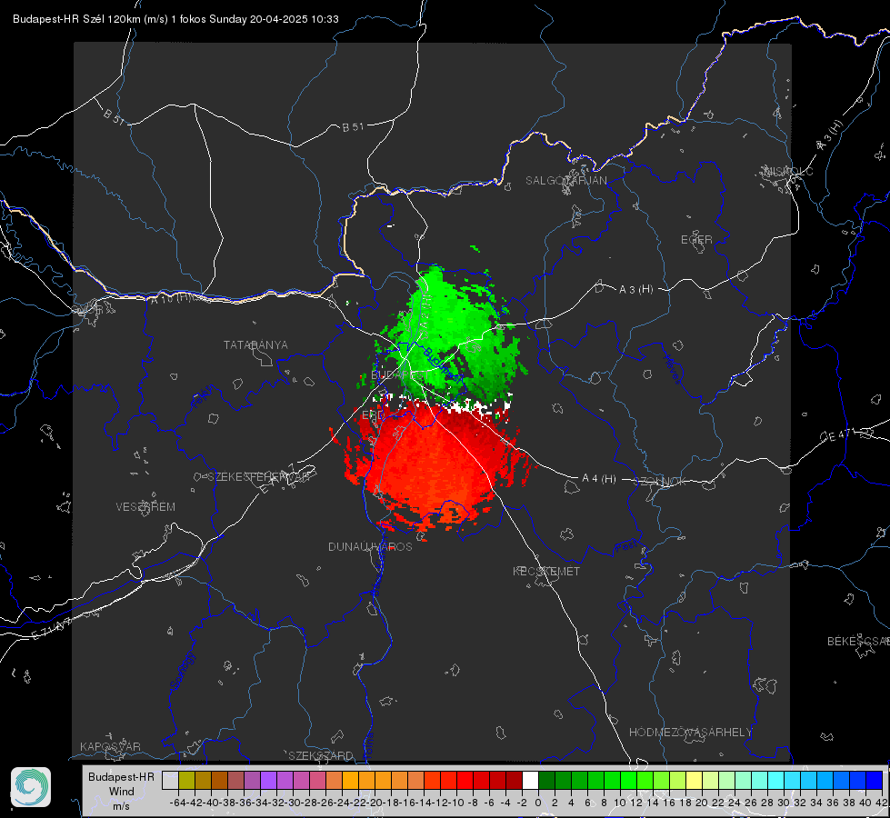Viewport: 890px width, 818px height.
Task: Click the legend caption Budapest-HR Wind m/s
Action: [122, 791]
